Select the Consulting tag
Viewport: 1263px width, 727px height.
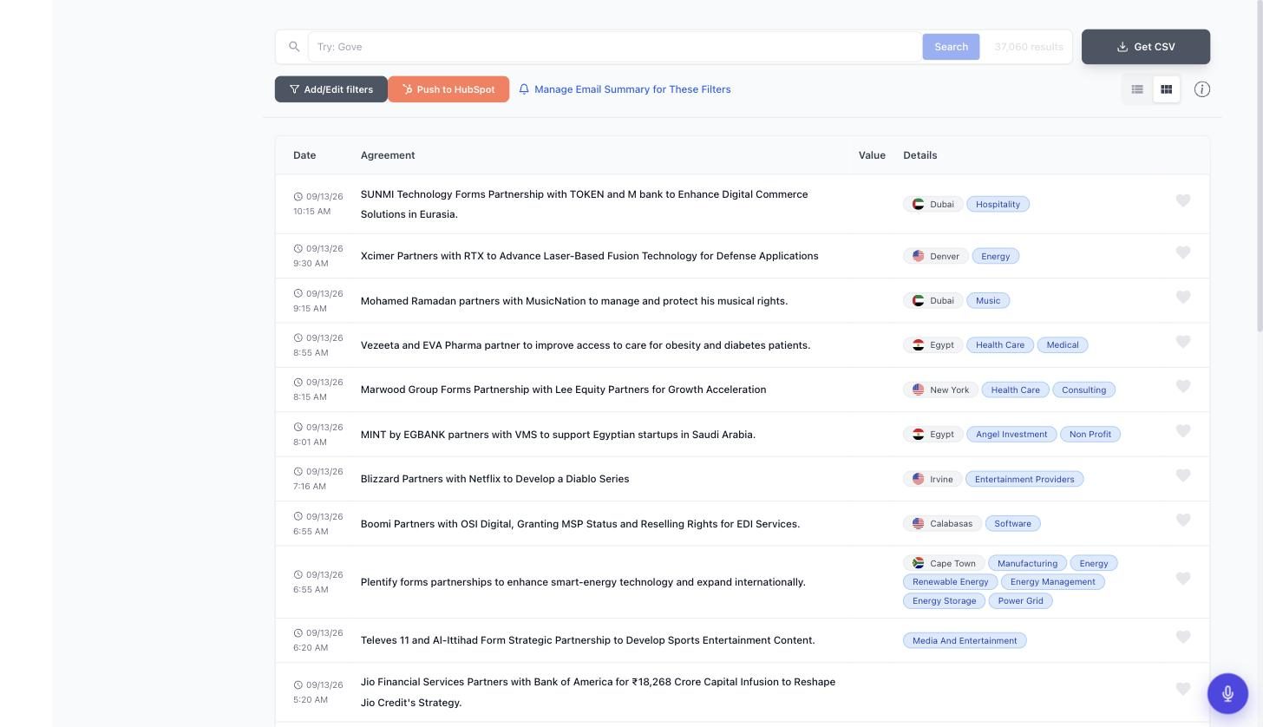1084,390
